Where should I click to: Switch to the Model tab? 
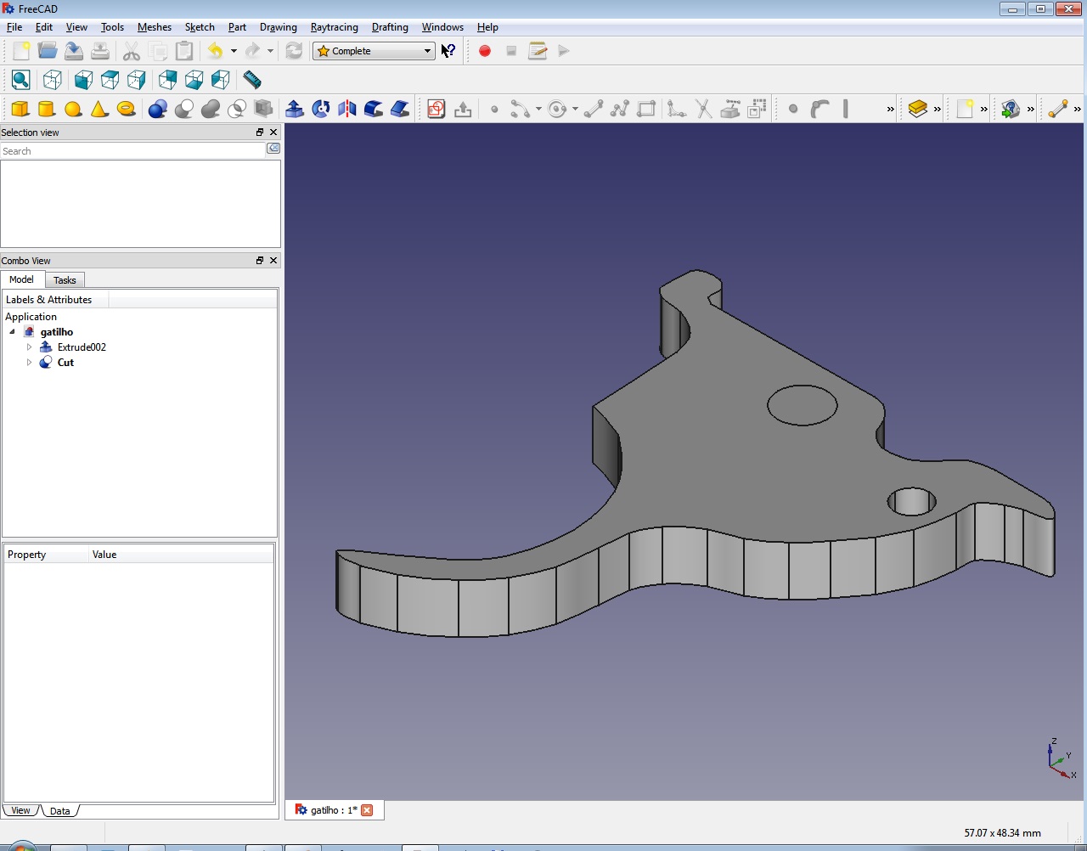21,279
